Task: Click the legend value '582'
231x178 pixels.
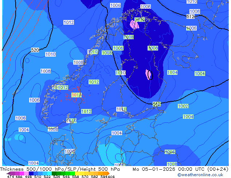Action: tap(94, 177)
